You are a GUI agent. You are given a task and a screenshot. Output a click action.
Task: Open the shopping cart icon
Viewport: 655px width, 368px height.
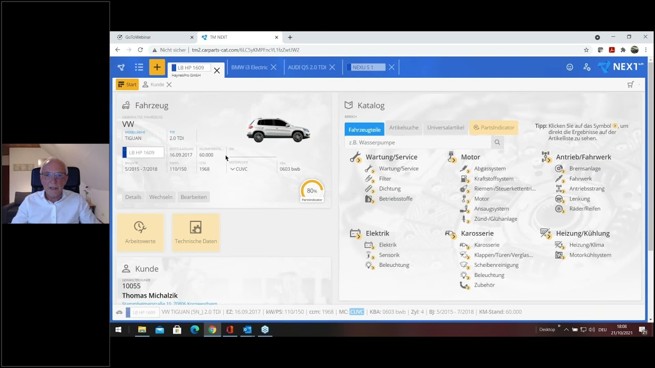coord(630,84)
